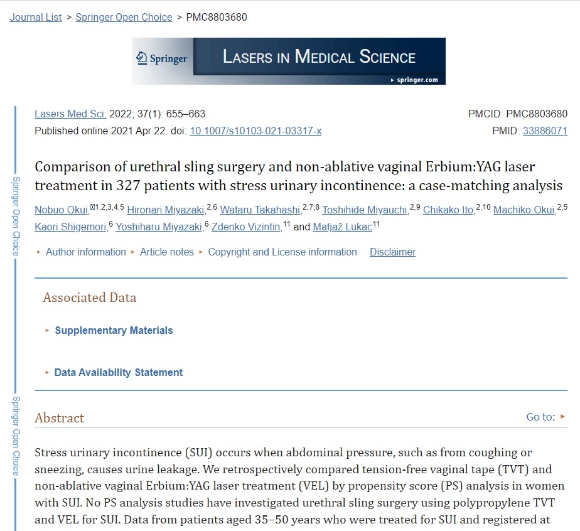The width and height of the screenshot is (580, 531).
Task: Expand the Data Availability Statement
Action: coord(119,372)
